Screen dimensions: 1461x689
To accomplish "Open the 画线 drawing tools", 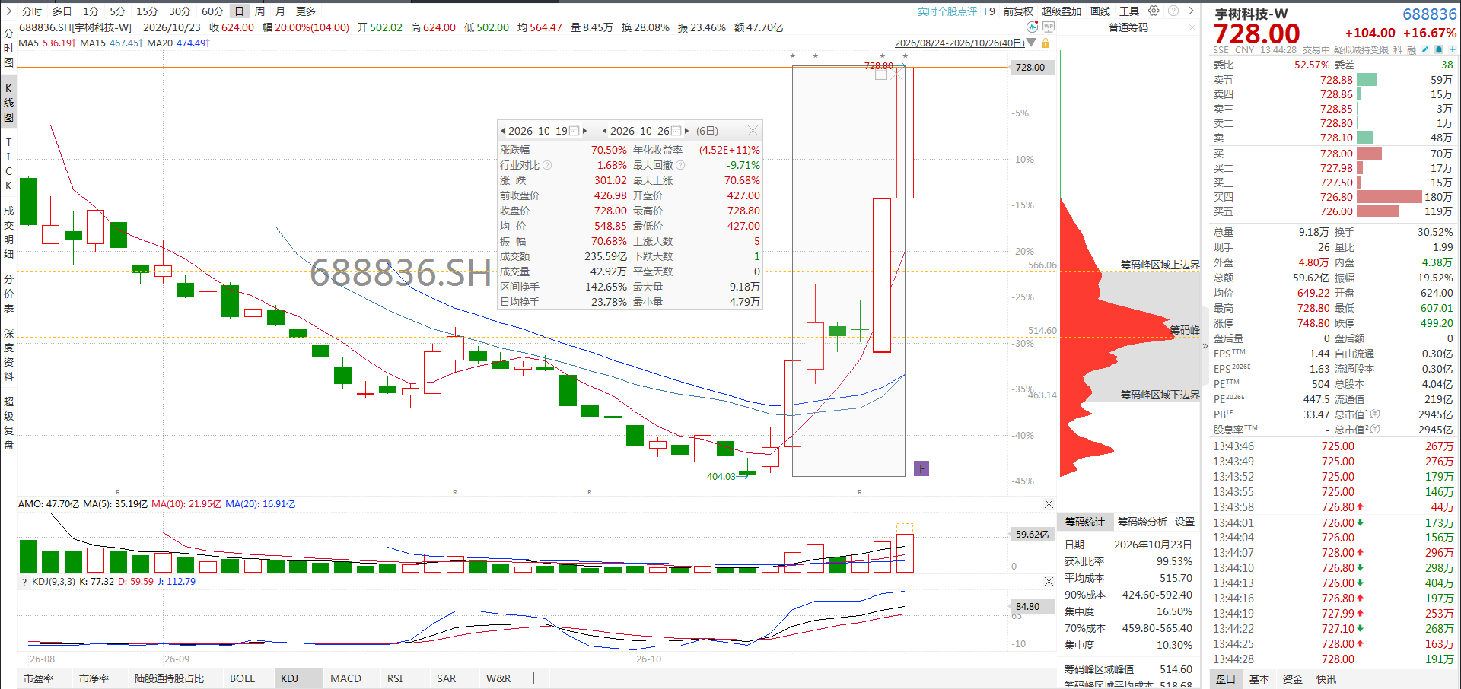I will click(1100, 11).
